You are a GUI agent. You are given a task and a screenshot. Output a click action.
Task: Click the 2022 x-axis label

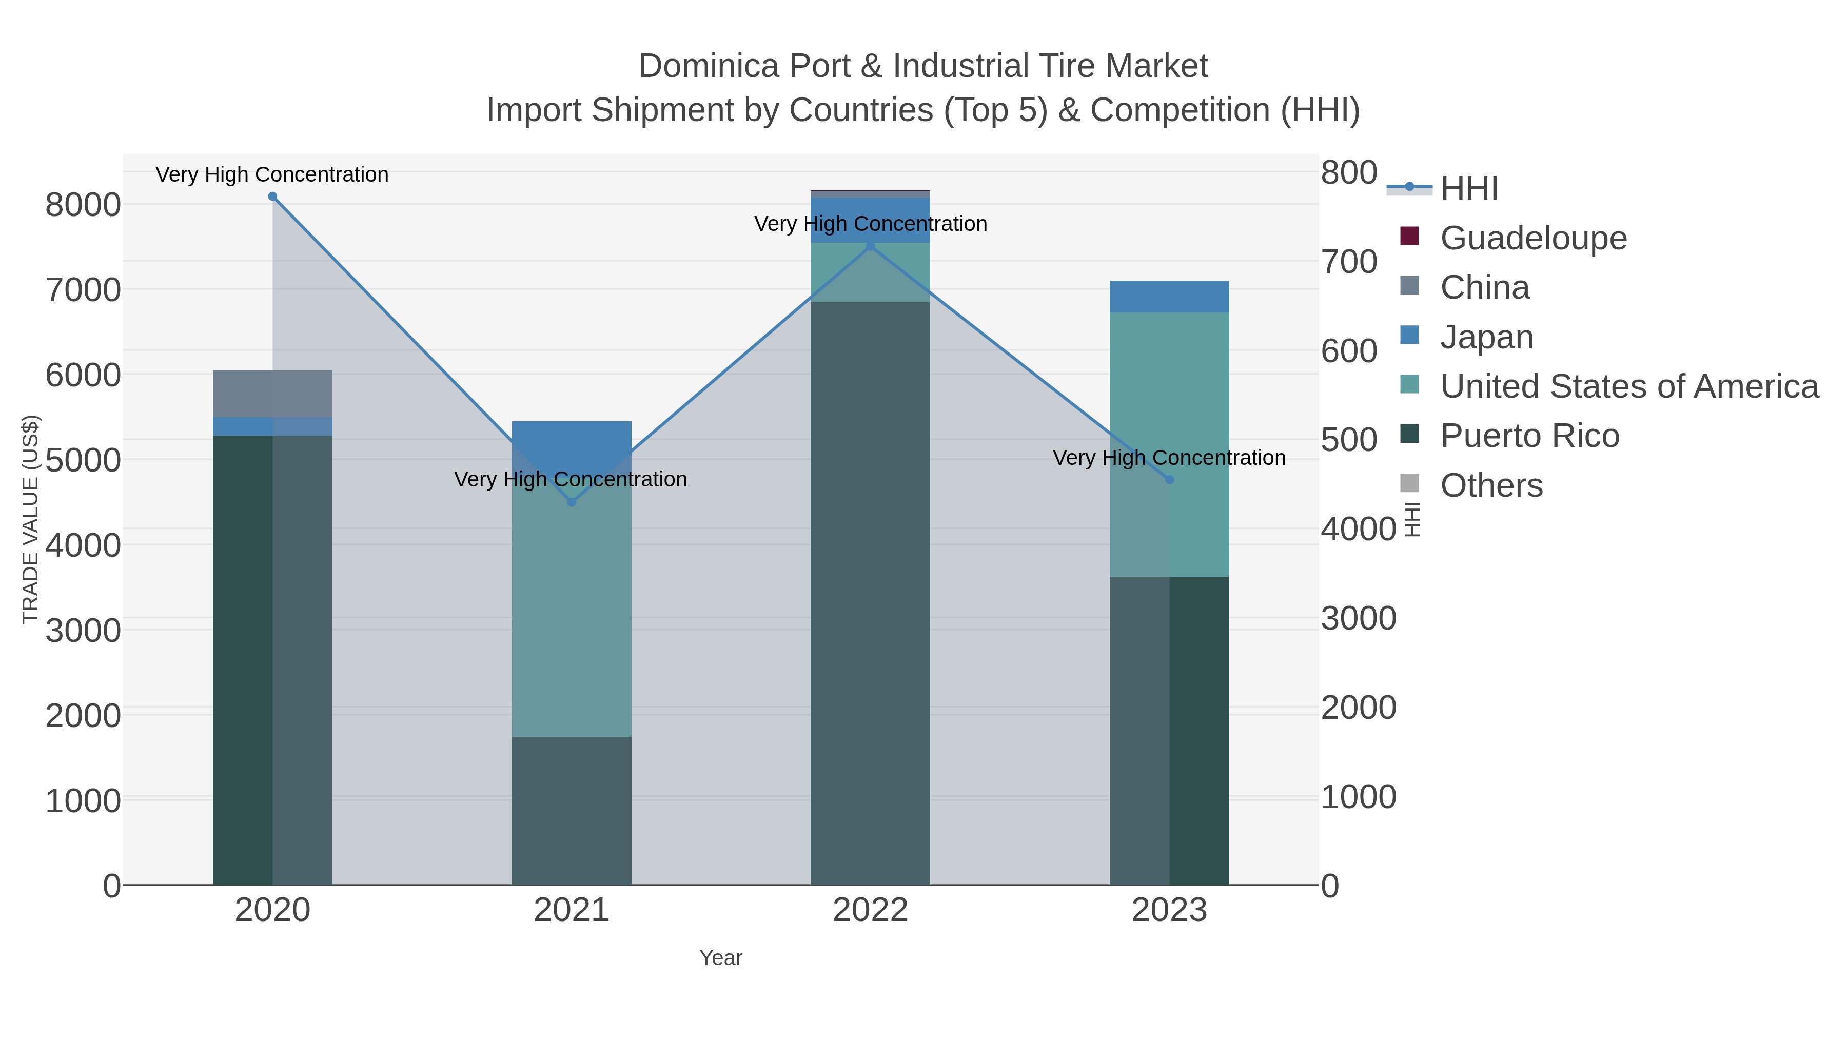click(871, 911)
